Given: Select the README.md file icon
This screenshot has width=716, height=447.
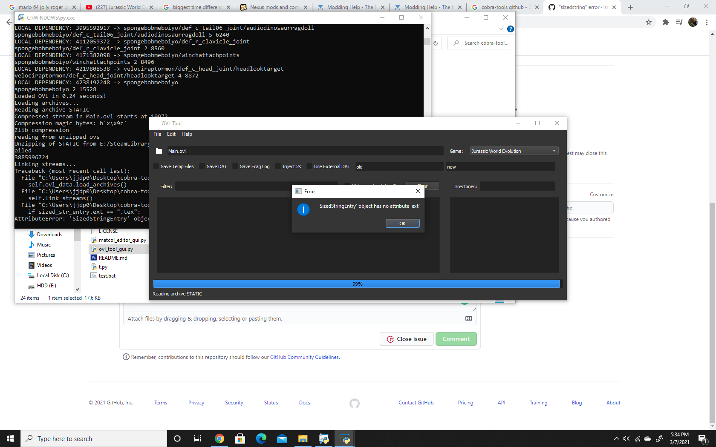Looking at the screenshot, I should (x=94, y=258).
